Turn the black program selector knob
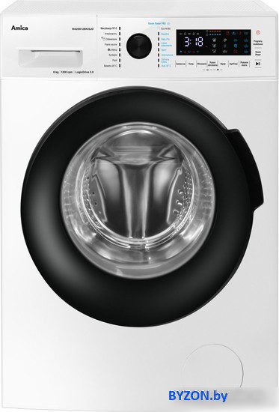This screenshot has height=412, width=279. [139, 46]
